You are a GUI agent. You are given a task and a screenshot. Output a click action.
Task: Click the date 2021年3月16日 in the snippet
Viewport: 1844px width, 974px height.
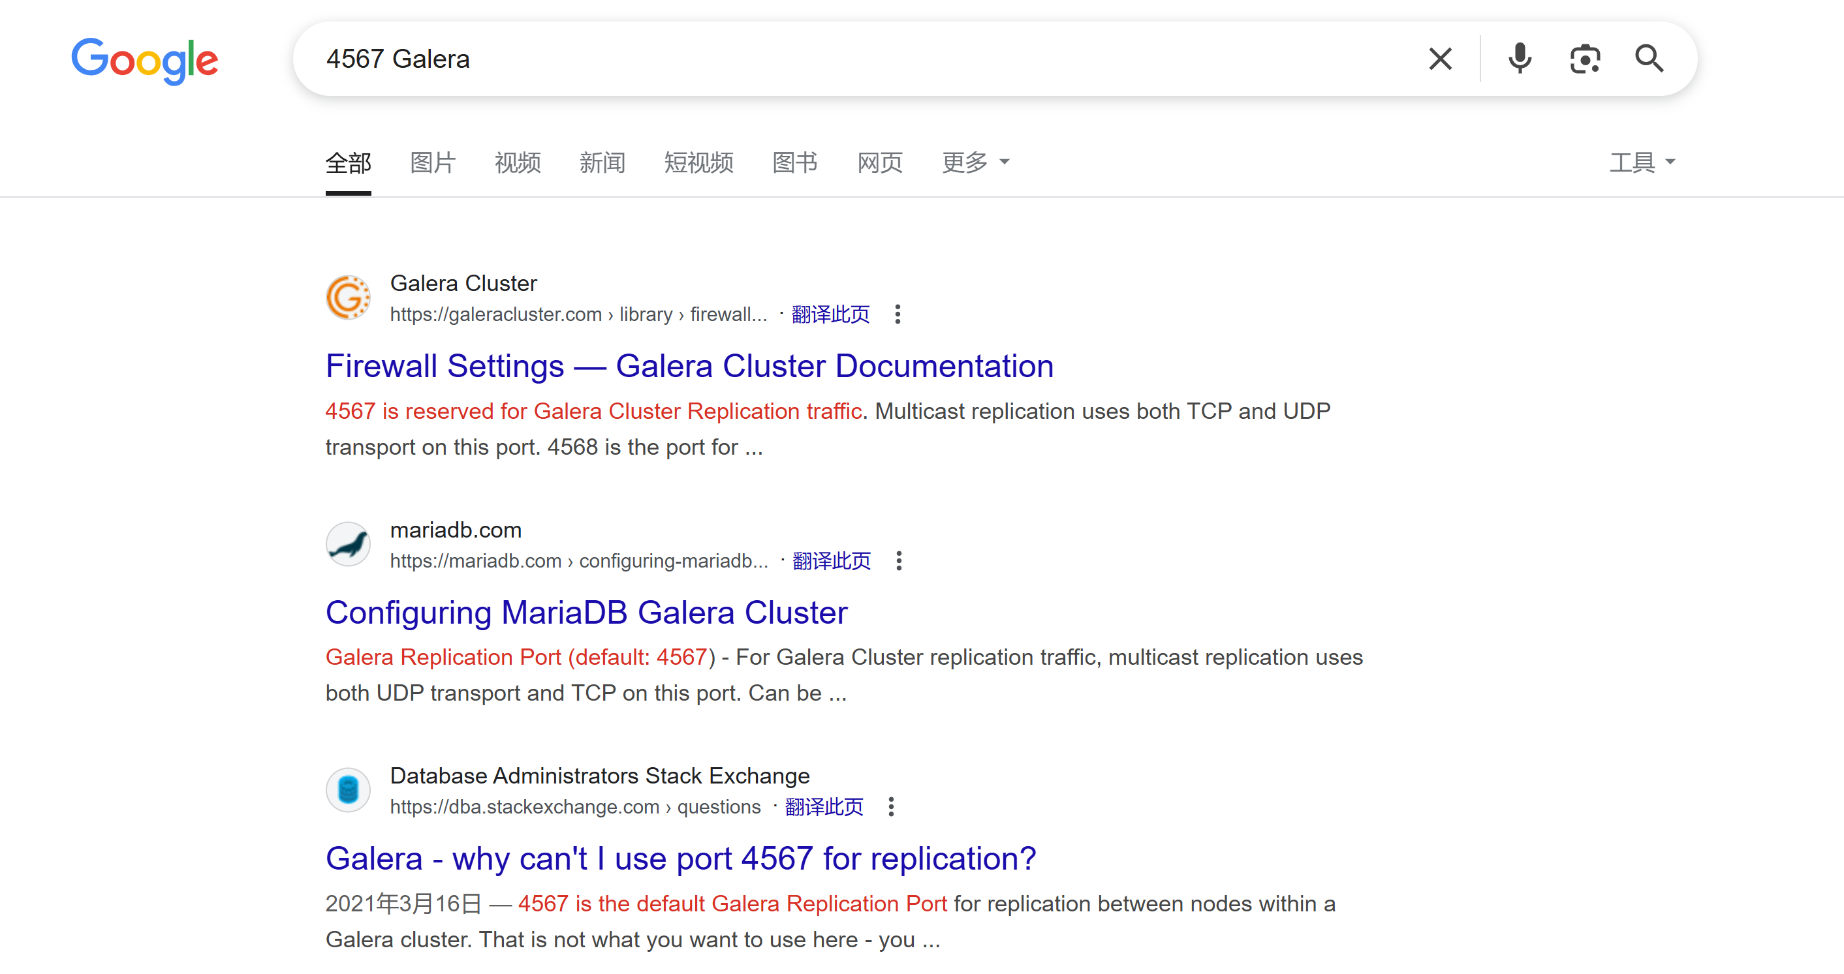click(404, 904)
